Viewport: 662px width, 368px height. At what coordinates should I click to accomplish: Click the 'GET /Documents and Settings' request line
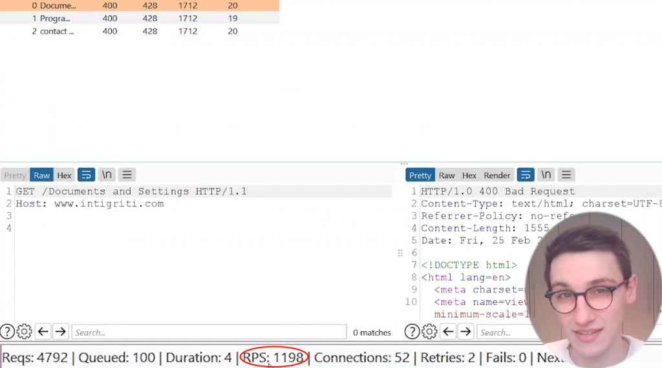click(x=131, y=191)
